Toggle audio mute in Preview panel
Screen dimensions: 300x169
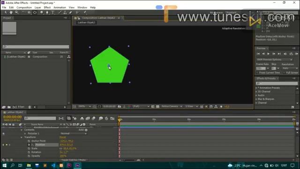tap(285, 54)
